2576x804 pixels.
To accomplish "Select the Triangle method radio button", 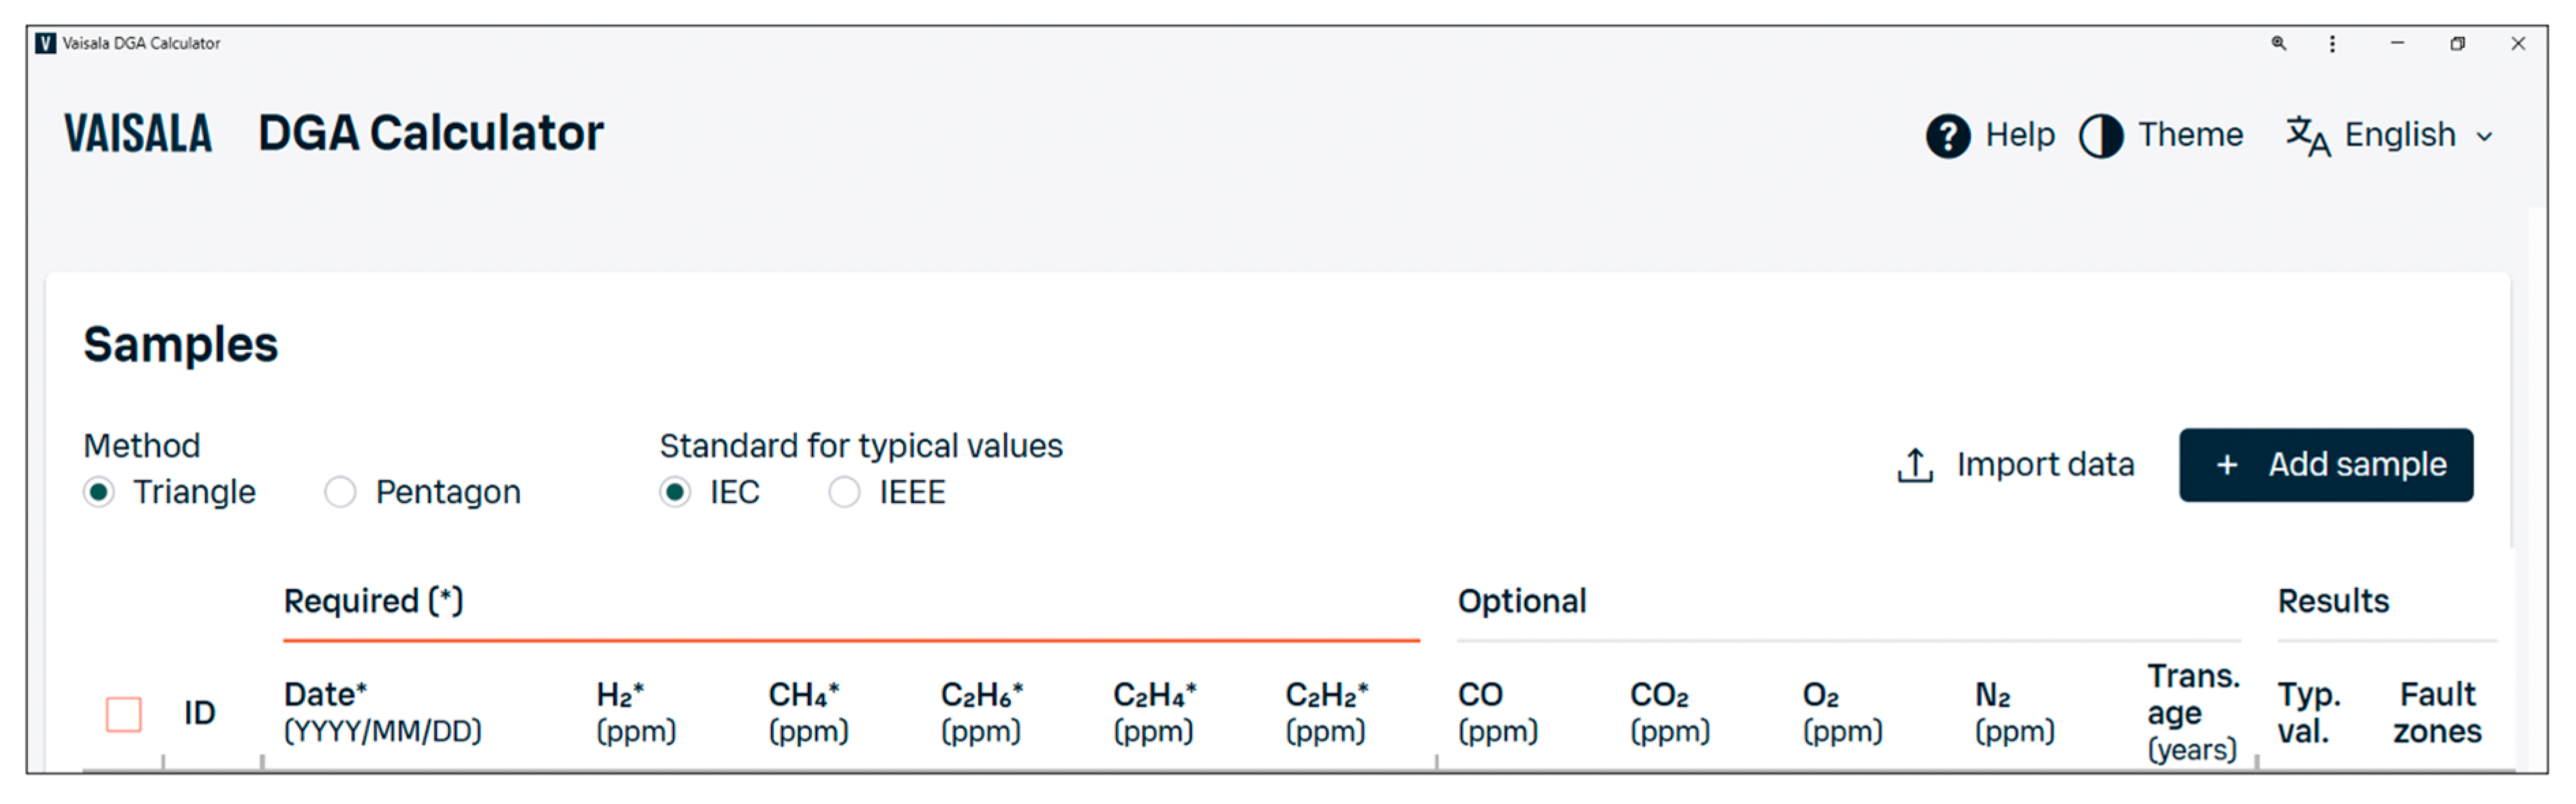I will (x=99, y=492).
